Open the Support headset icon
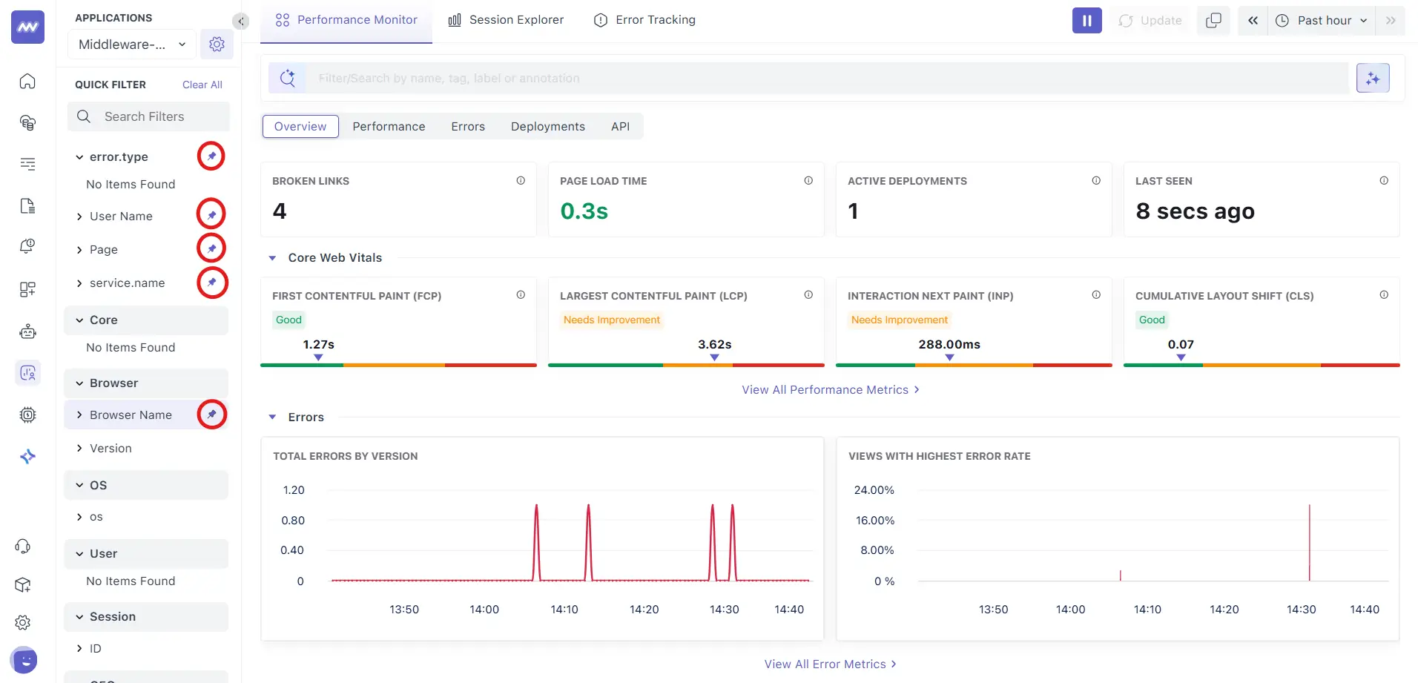Screen dimensions: 1418x683 23,547
